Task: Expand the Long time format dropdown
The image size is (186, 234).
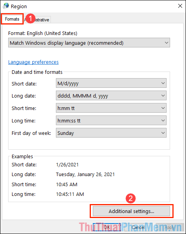Action: click(x=111, y=120)
